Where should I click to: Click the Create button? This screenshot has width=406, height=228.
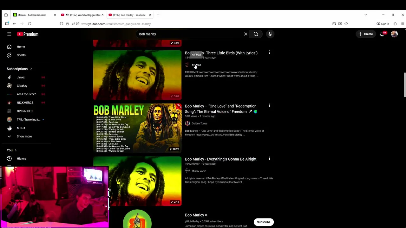point(365,34)
